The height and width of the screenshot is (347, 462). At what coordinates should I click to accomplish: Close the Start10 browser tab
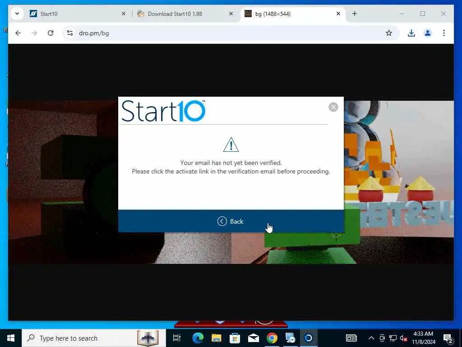tap(124, 14)
